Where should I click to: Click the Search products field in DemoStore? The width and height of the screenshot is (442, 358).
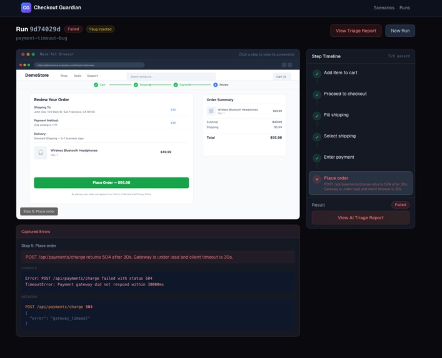pos(171,77)
